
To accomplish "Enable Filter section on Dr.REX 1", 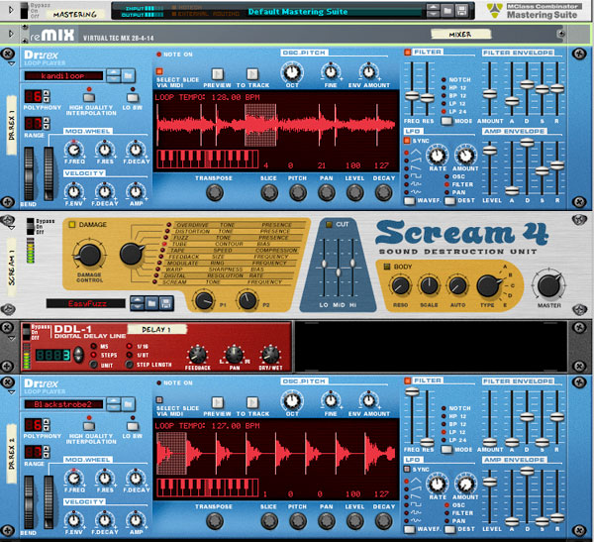I will coord(408,52).
